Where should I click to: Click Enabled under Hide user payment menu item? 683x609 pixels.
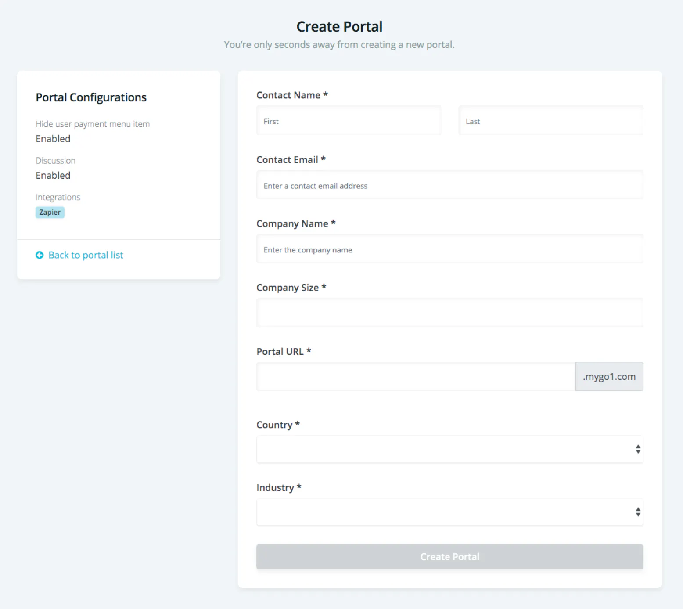point(53,139)
